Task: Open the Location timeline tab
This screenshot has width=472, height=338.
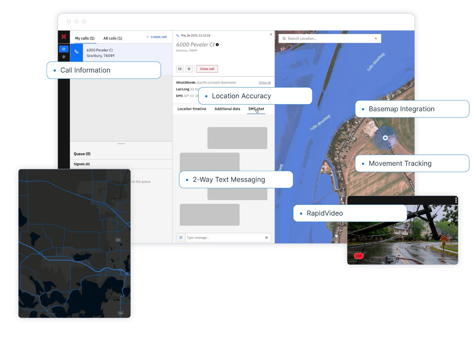Action: click(191, 109)
